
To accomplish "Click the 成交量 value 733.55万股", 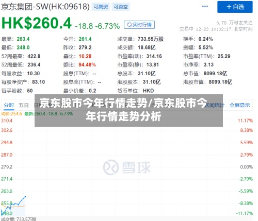I will (151, 39).
